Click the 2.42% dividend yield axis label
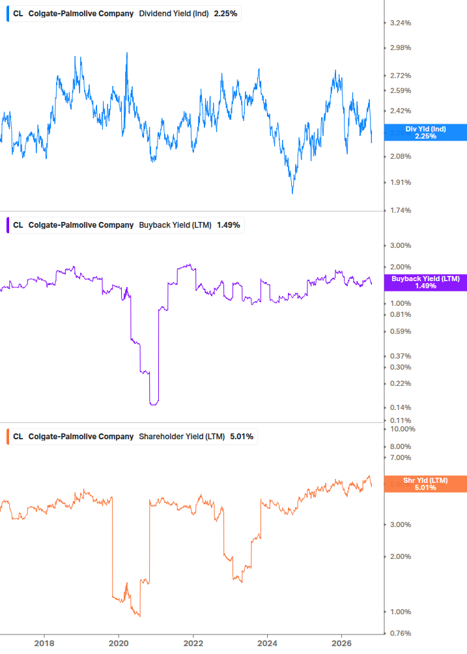 [x=401, y=111]
